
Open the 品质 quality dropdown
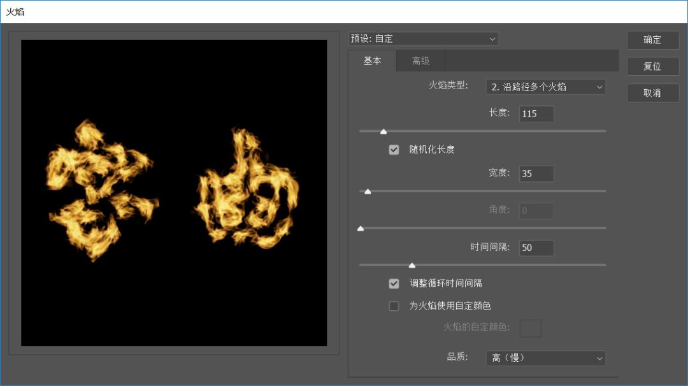(x=545, y=358)
